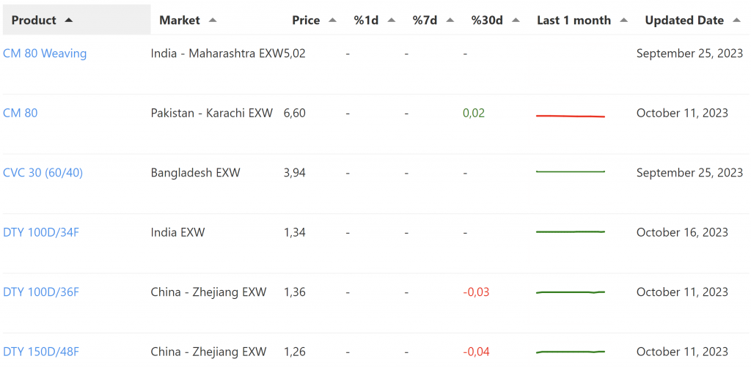
Task: Select the DTY 100D/34F product link
Action: (41, 232)
